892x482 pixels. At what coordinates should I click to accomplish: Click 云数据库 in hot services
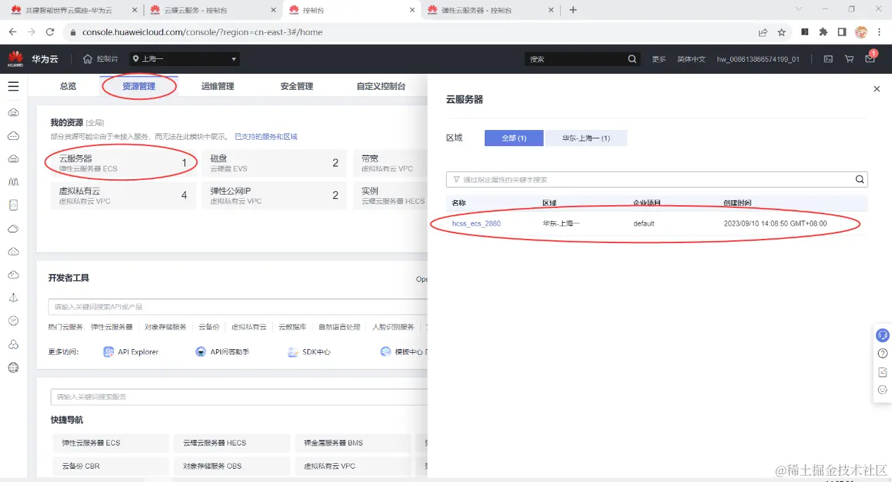pos(292,327)
